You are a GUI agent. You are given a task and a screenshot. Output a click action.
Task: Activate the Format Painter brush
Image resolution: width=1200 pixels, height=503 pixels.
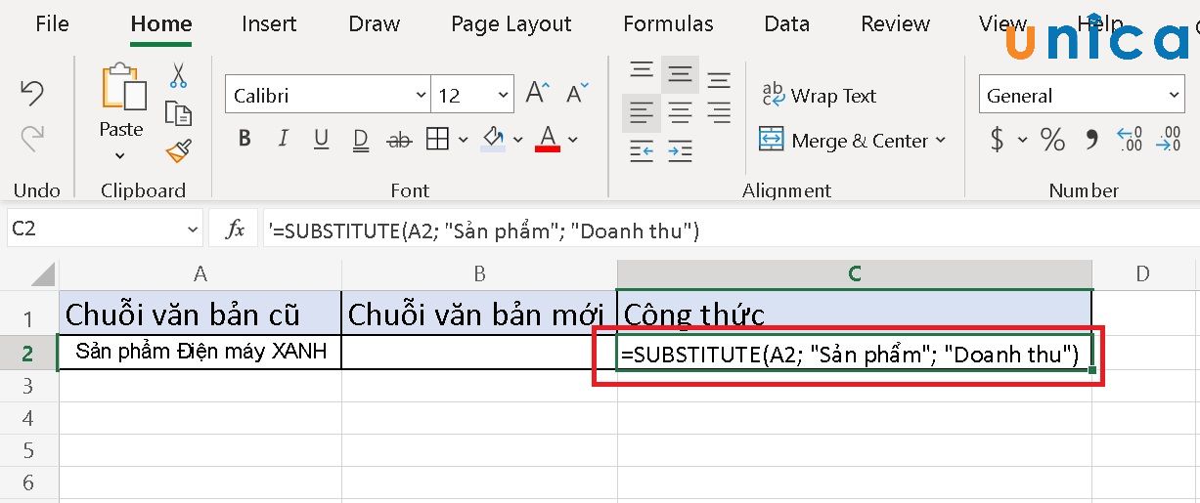point(178,151)
